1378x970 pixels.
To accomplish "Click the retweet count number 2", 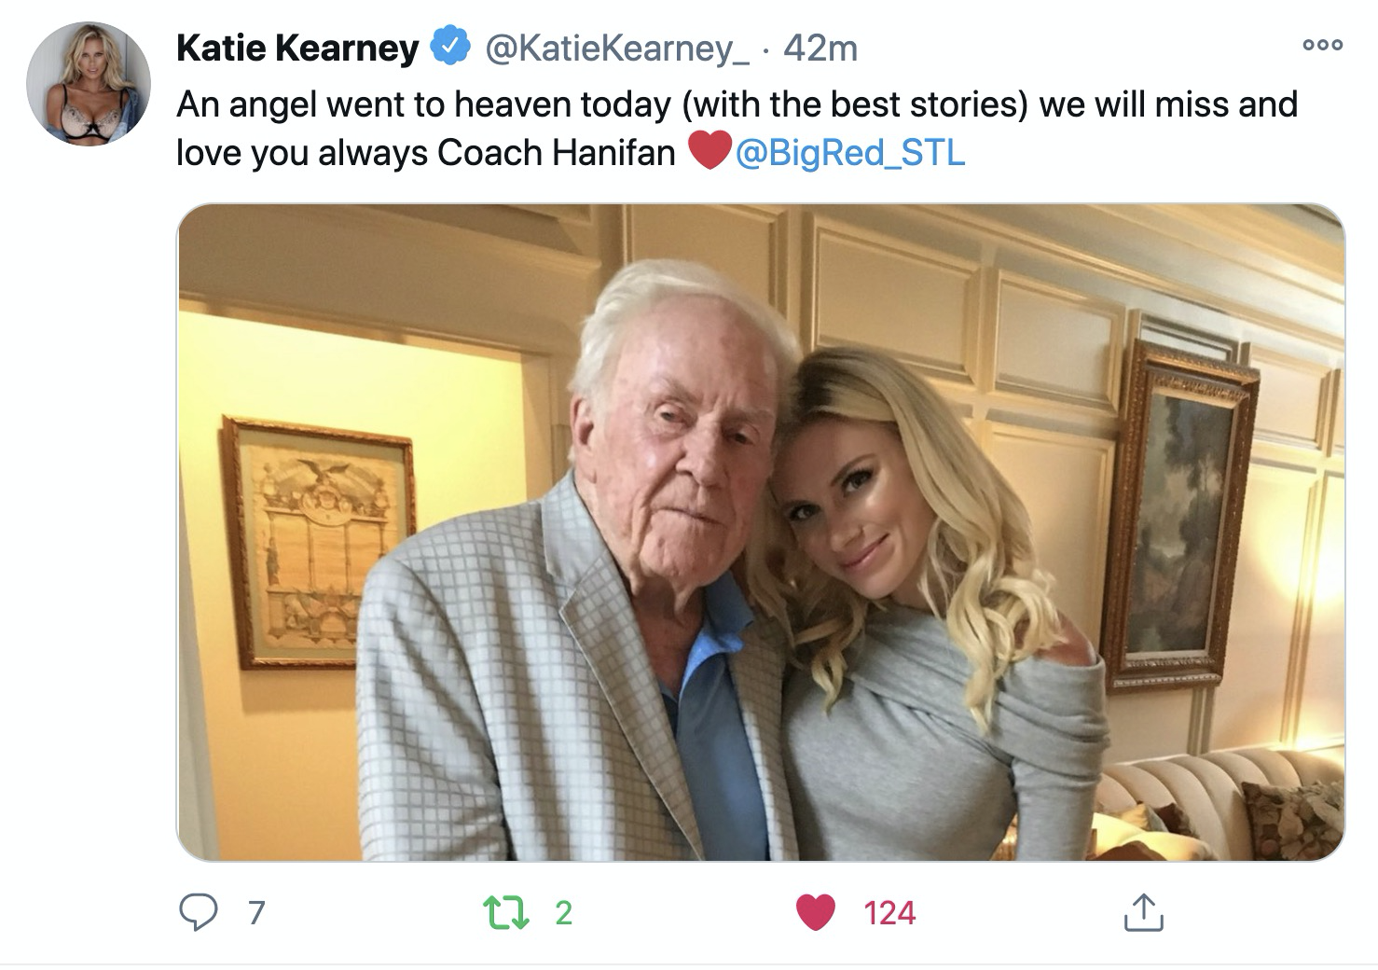I will click(x=563, y=912).
